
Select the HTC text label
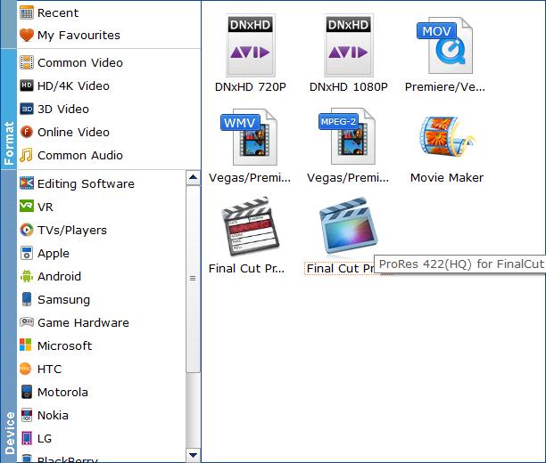click(49, 370)
